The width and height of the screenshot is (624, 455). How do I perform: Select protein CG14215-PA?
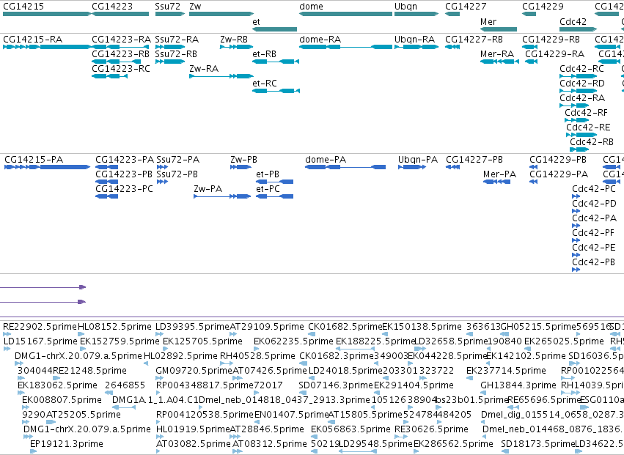pyautogui.click(x=48, y=167)
